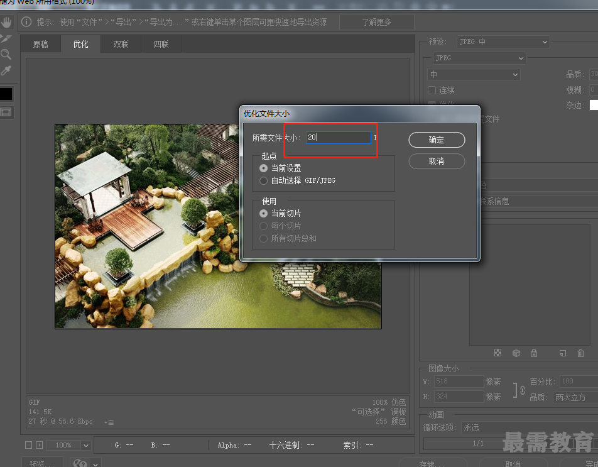Select the Zoom magnifier tool
The image size is (598, 467).
point(6,54)
